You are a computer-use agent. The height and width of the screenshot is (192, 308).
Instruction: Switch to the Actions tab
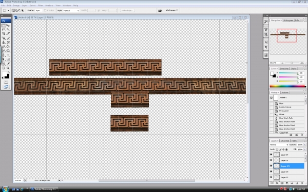[285, 93]
